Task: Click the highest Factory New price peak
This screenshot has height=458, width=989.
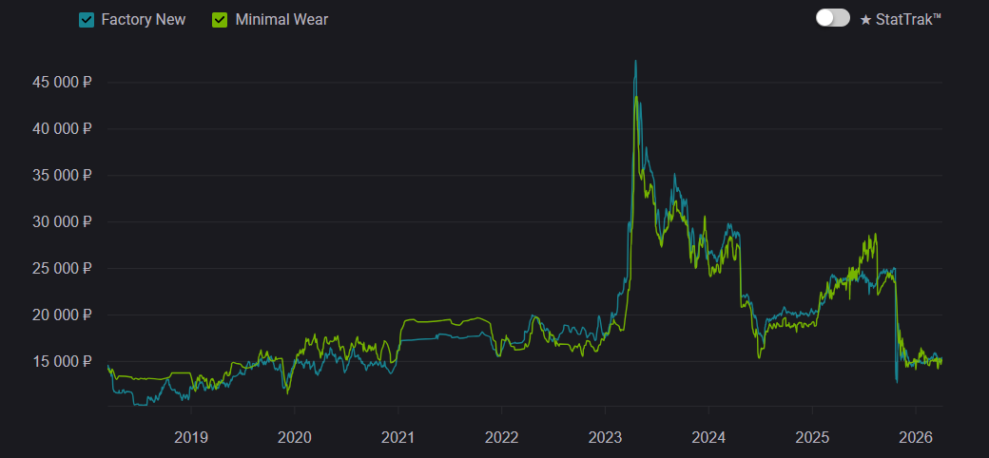Action: coord(635,62)
